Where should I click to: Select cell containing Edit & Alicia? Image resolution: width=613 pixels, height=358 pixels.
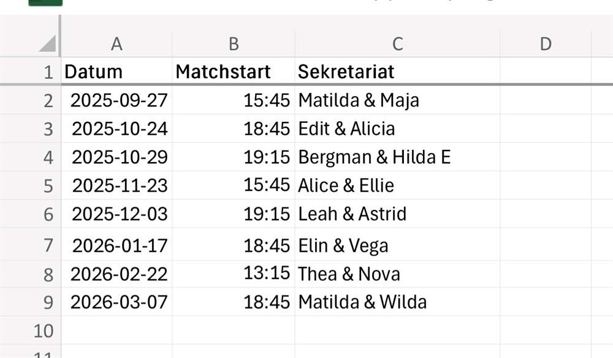pyautogui.click(x=397, y=129)
